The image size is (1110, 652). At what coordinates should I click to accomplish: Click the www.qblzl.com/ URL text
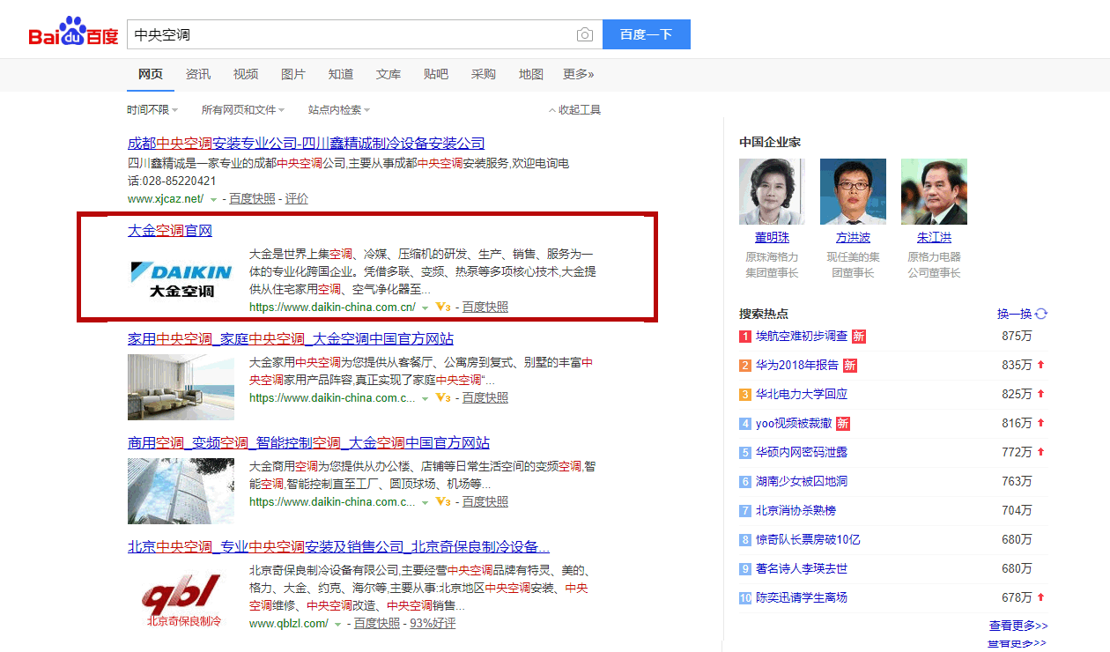point(289,624)
